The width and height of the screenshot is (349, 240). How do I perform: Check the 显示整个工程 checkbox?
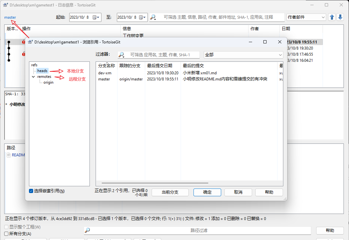pos(6,227)
